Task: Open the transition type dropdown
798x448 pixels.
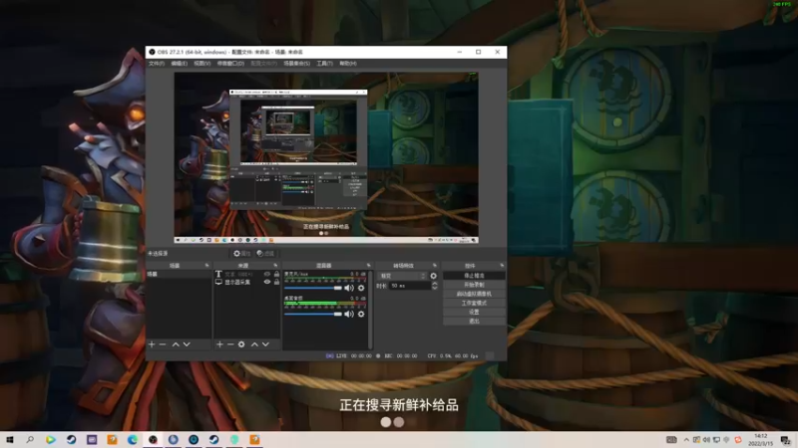Action: [x=402, y=276]
